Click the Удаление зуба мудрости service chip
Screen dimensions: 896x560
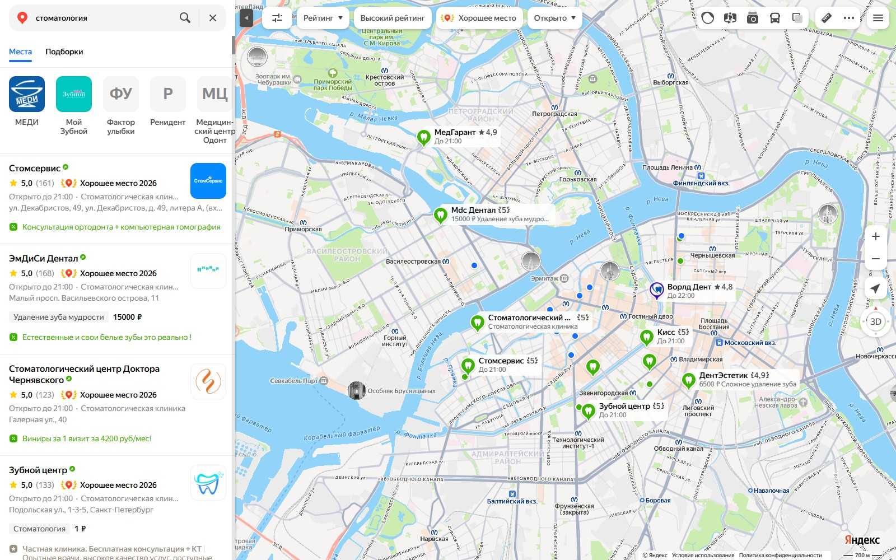point(59,317)
